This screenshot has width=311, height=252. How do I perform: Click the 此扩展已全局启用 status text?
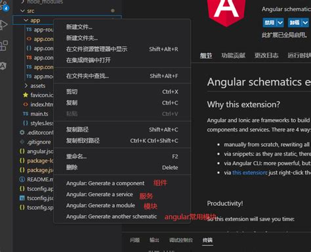pyautogui.click(x=285, y=35)
